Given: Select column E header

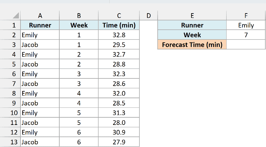Looking at the screenshot, I should tap(192, 15).
